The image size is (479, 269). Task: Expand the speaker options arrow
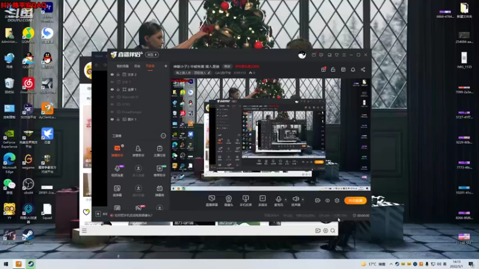pos(303,200)
